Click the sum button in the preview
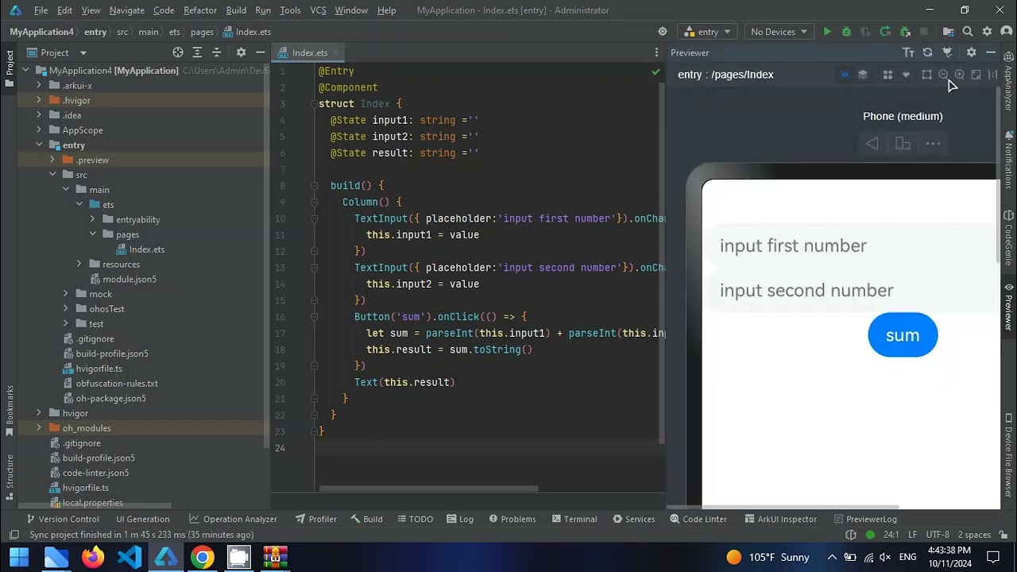The width and height of the screenshot is (1017, 572). [x=903, y=335]
